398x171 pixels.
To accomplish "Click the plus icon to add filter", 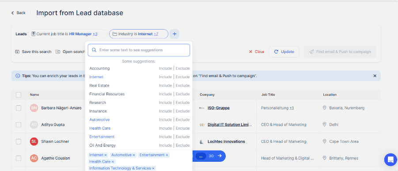I will point(174,34).
